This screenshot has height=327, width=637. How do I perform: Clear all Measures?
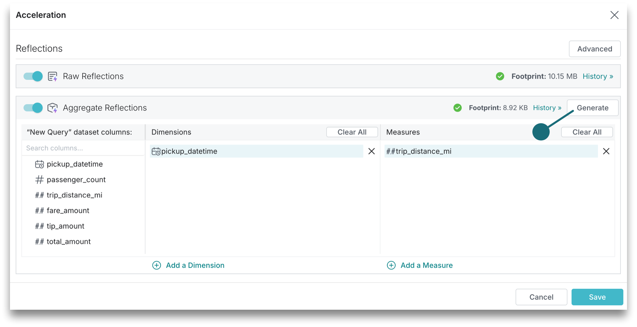[x=587, y=132]
